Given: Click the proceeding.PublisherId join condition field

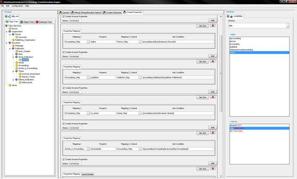Looking at the screenshot, I should pos(178,77).
